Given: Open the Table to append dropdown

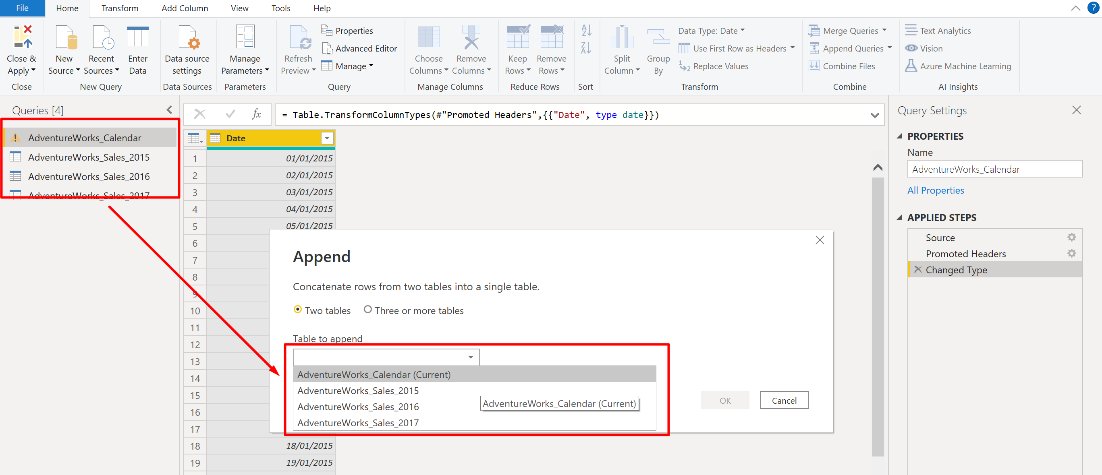Looking at the screenshot, I should coord(386,357).
